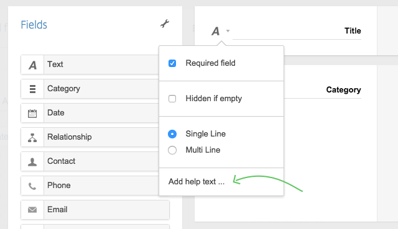Click the Category field label in form
398x229 pixels.
[x=343, y=89]
